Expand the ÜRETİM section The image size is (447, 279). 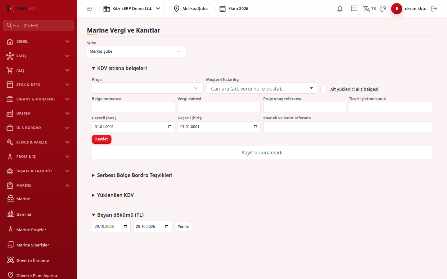click(x=38, y=113)
